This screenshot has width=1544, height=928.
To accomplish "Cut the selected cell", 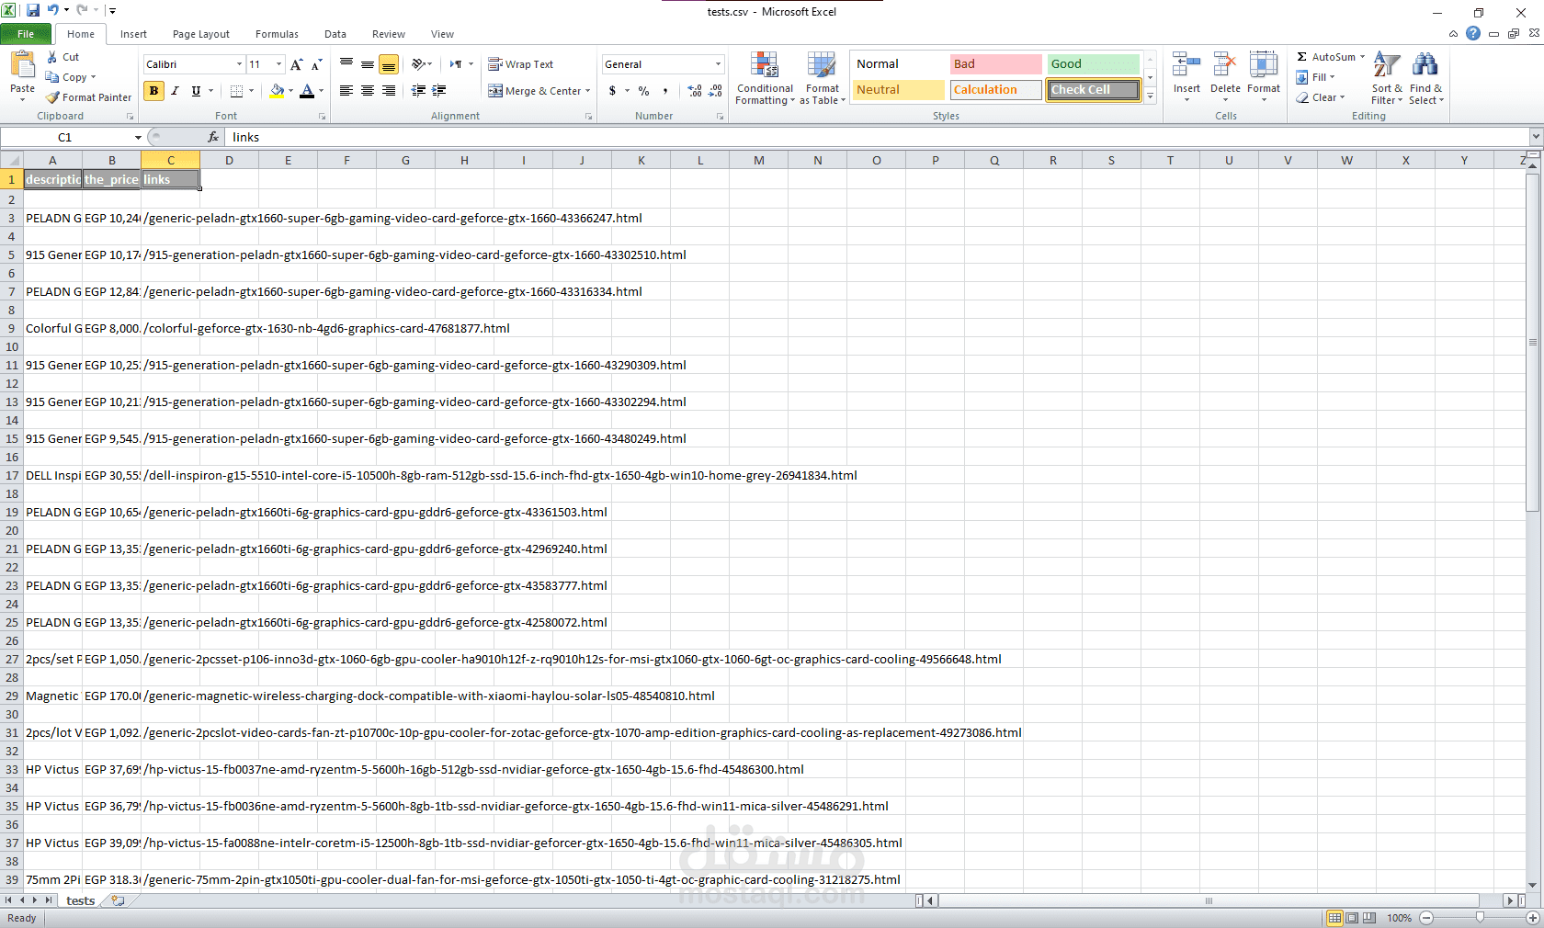I will [x=63, y=57].
